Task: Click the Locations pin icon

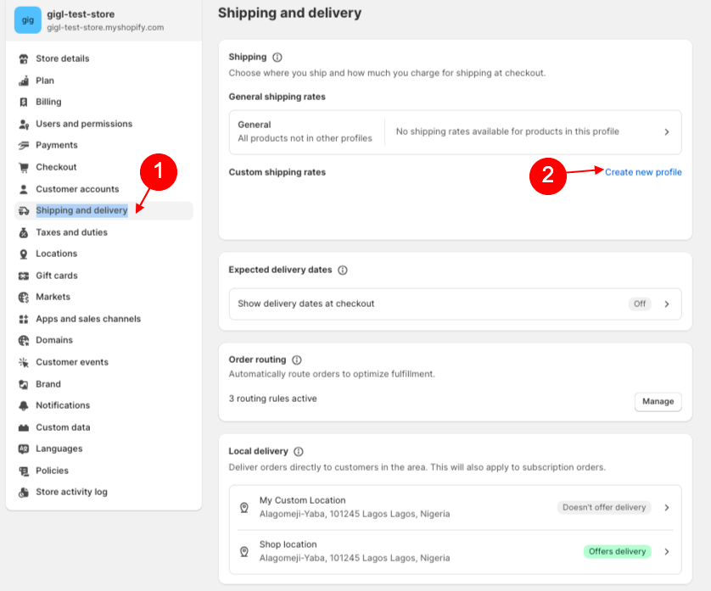Action: pos(24,254)
